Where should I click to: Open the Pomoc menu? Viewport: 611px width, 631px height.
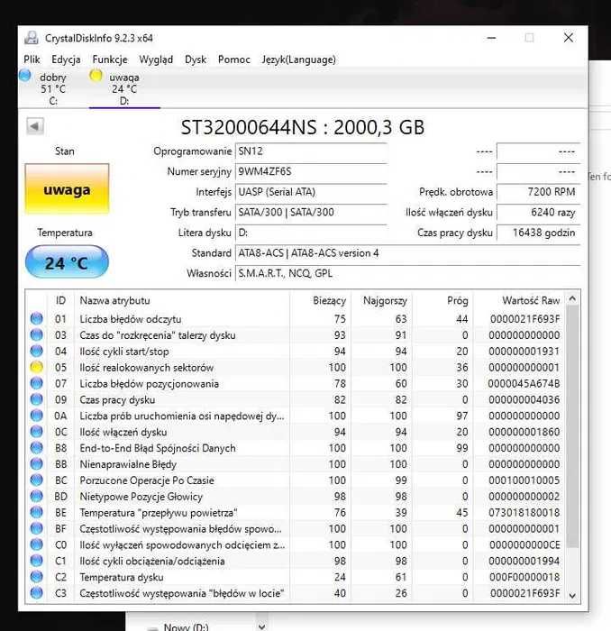[x=233, y=59]
